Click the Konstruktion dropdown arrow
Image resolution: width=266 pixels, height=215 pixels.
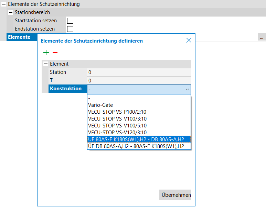(187, 89)
